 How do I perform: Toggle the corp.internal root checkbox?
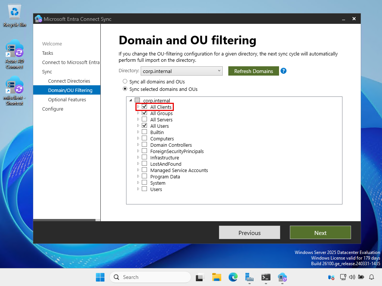(137, 100)
